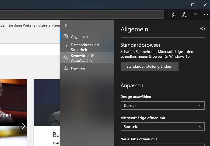Open the Neue Tabs öffnen mit dropdown
This screenshot has height=146, width=210.
coord(162,145)
